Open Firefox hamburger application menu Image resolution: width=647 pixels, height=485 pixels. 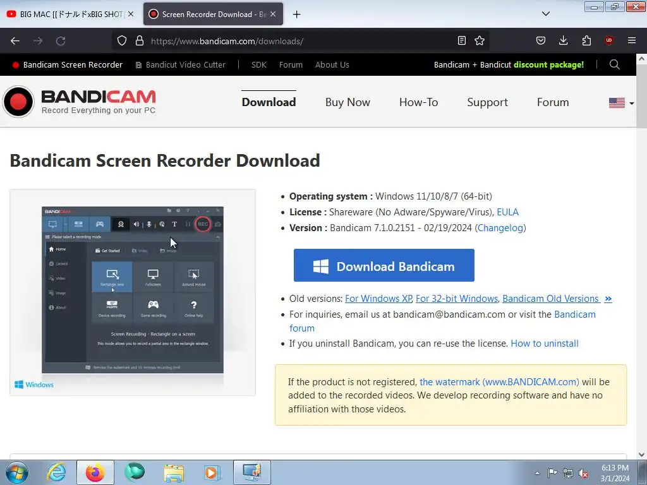pos(632,40)
